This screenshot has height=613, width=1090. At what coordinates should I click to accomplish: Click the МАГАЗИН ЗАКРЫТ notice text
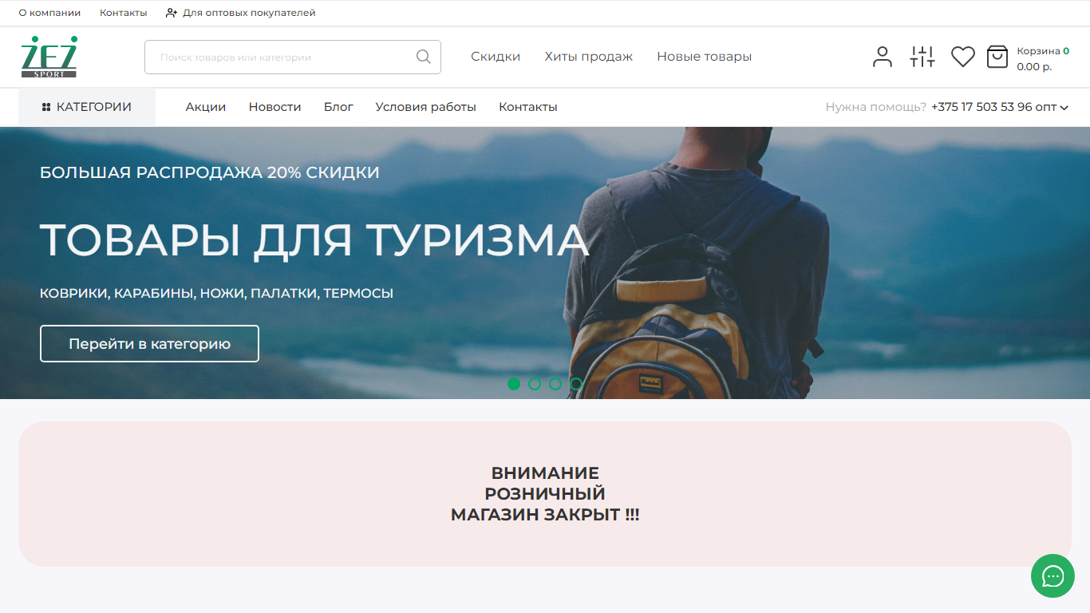pos(545,515)
